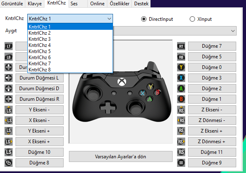This screenshot has height=173, width=246.
Task: Click the LS up icon beside Y Ekseni -
Action: (9, 110)
